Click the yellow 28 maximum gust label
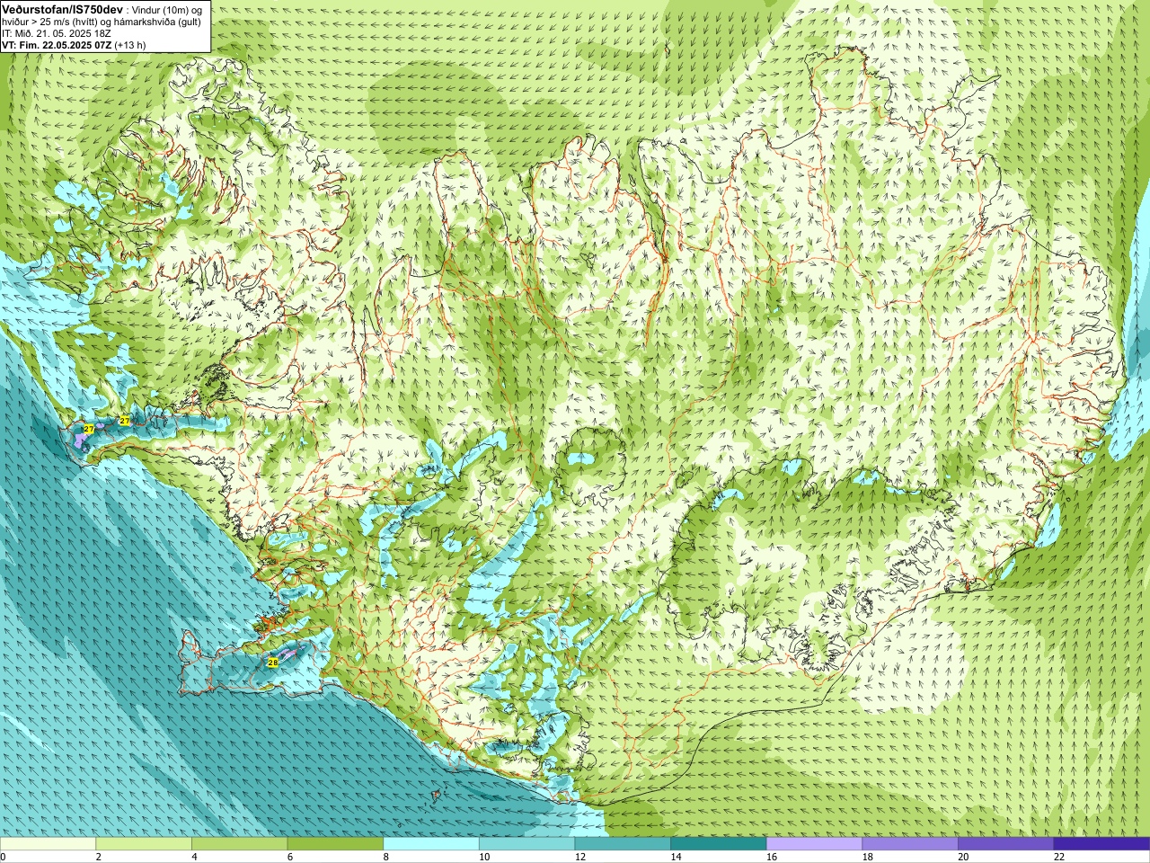Viewport: 1150px width, 863px height. (x=273, y=663)
